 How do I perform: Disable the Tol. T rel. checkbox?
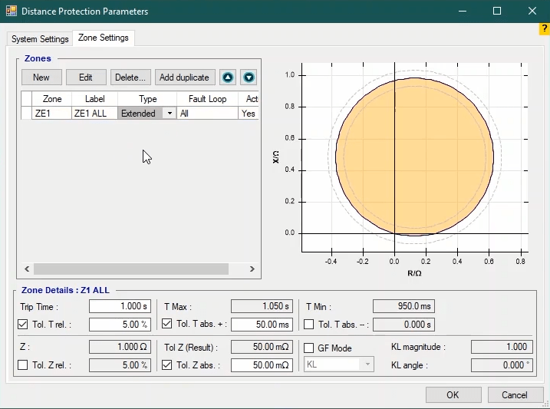click(23, 324)
